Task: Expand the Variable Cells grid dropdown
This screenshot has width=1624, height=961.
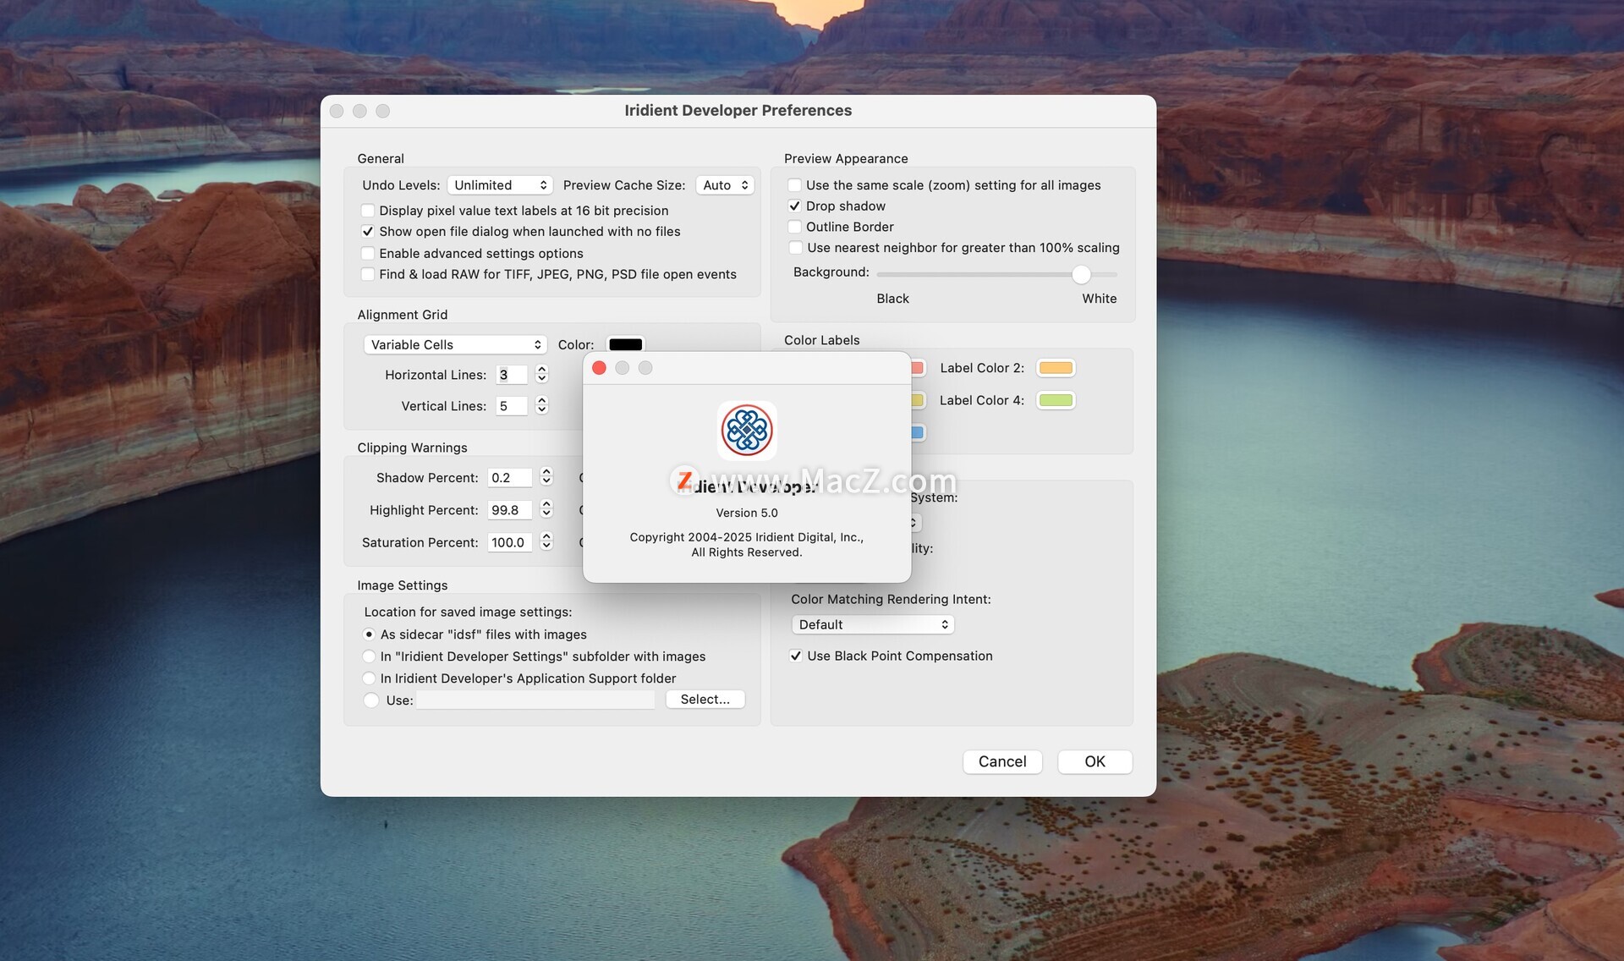Action: [x=455, y=344]
